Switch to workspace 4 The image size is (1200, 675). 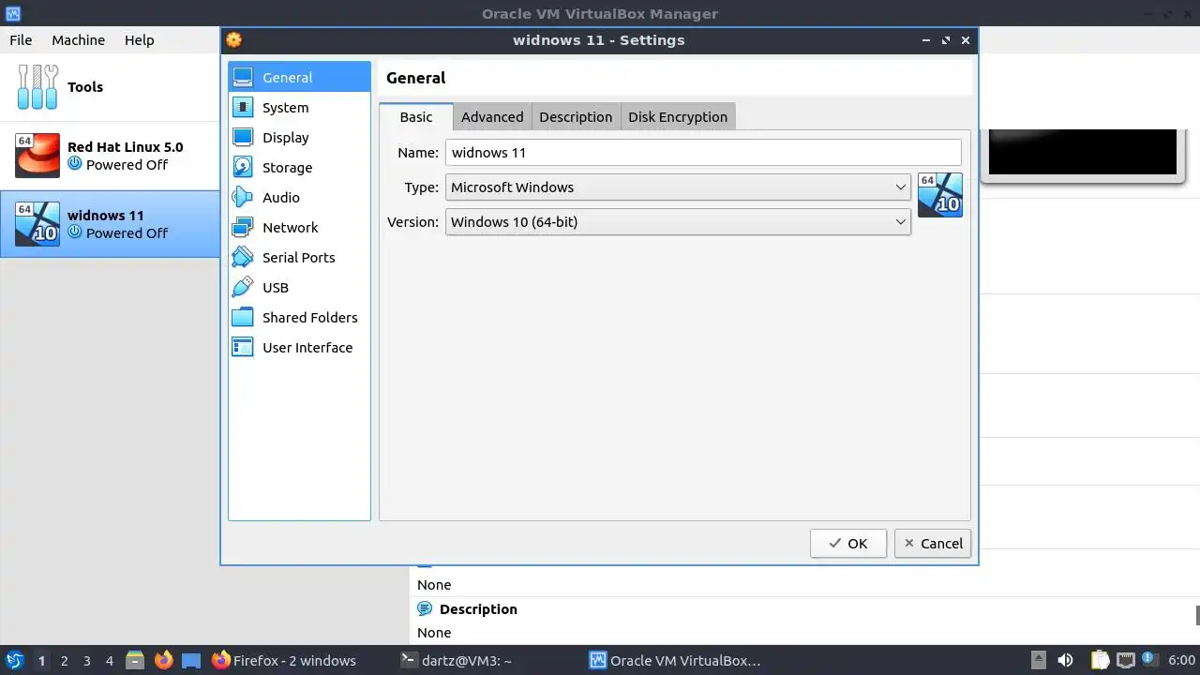(109, 661)
